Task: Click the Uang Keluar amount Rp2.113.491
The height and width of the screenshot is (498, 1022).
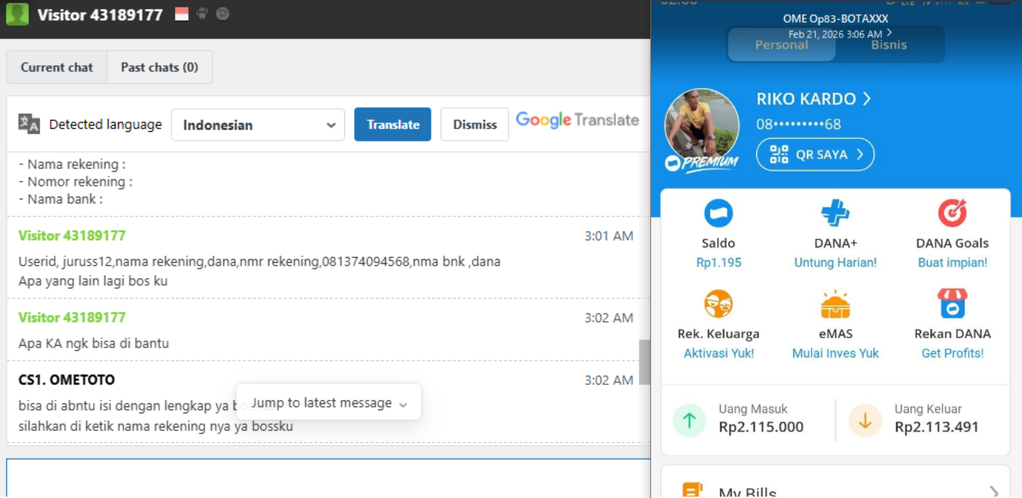Action: click(x=937, y=428)
